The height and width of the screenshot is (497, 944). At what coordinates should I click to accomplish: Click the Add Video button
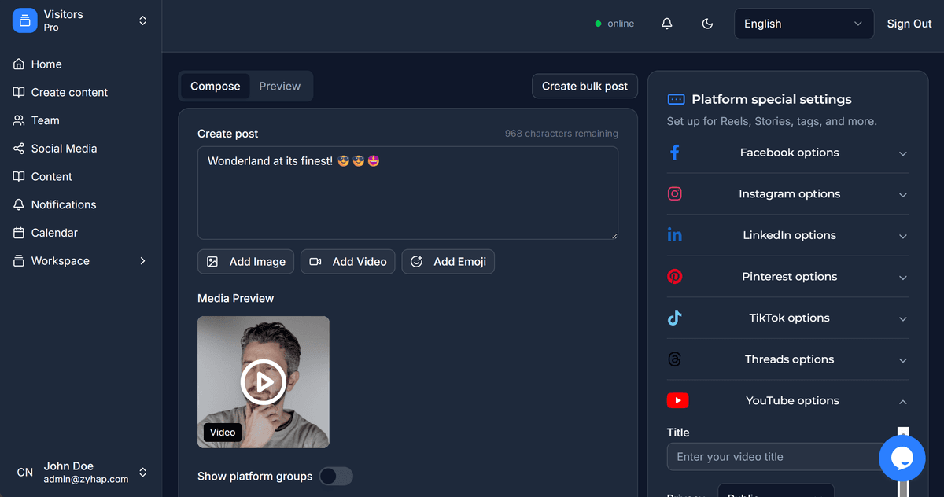tap(348, 262)
